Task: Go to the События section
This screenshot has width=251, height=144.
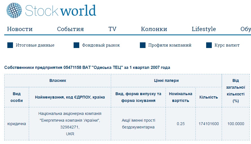Action: click(x=70, y=29)
